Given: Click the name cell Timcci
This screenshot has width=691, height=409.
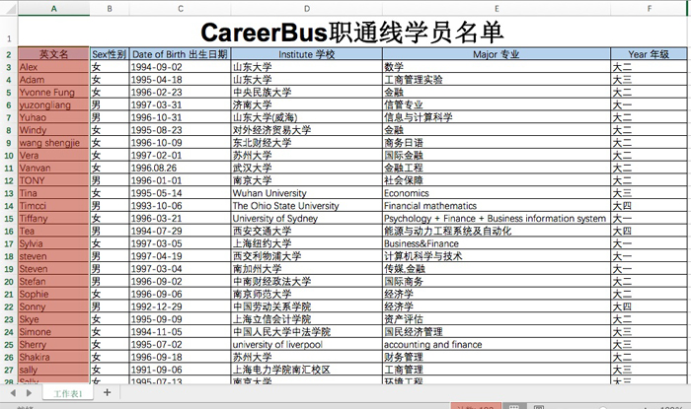Looking at the screenshot, I should pyautogui.click(x=53, y=206).
